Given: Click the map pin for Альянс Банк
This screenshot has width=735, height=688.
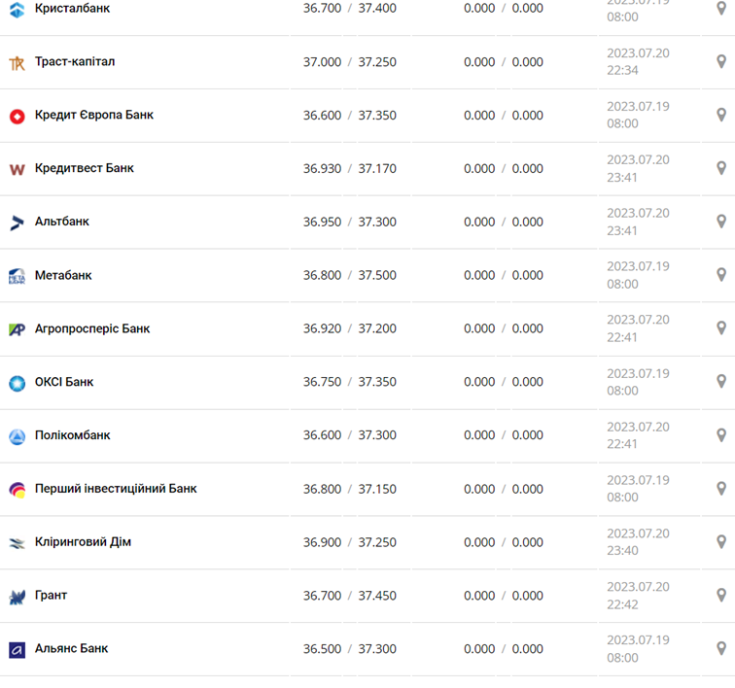Looking at the screenshot, I should 721,648.
